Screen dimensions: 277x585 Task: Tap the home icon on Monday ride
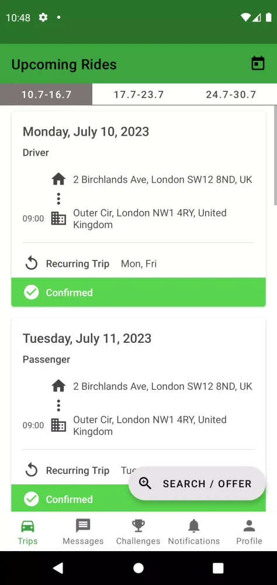click(x=58, y=180)
